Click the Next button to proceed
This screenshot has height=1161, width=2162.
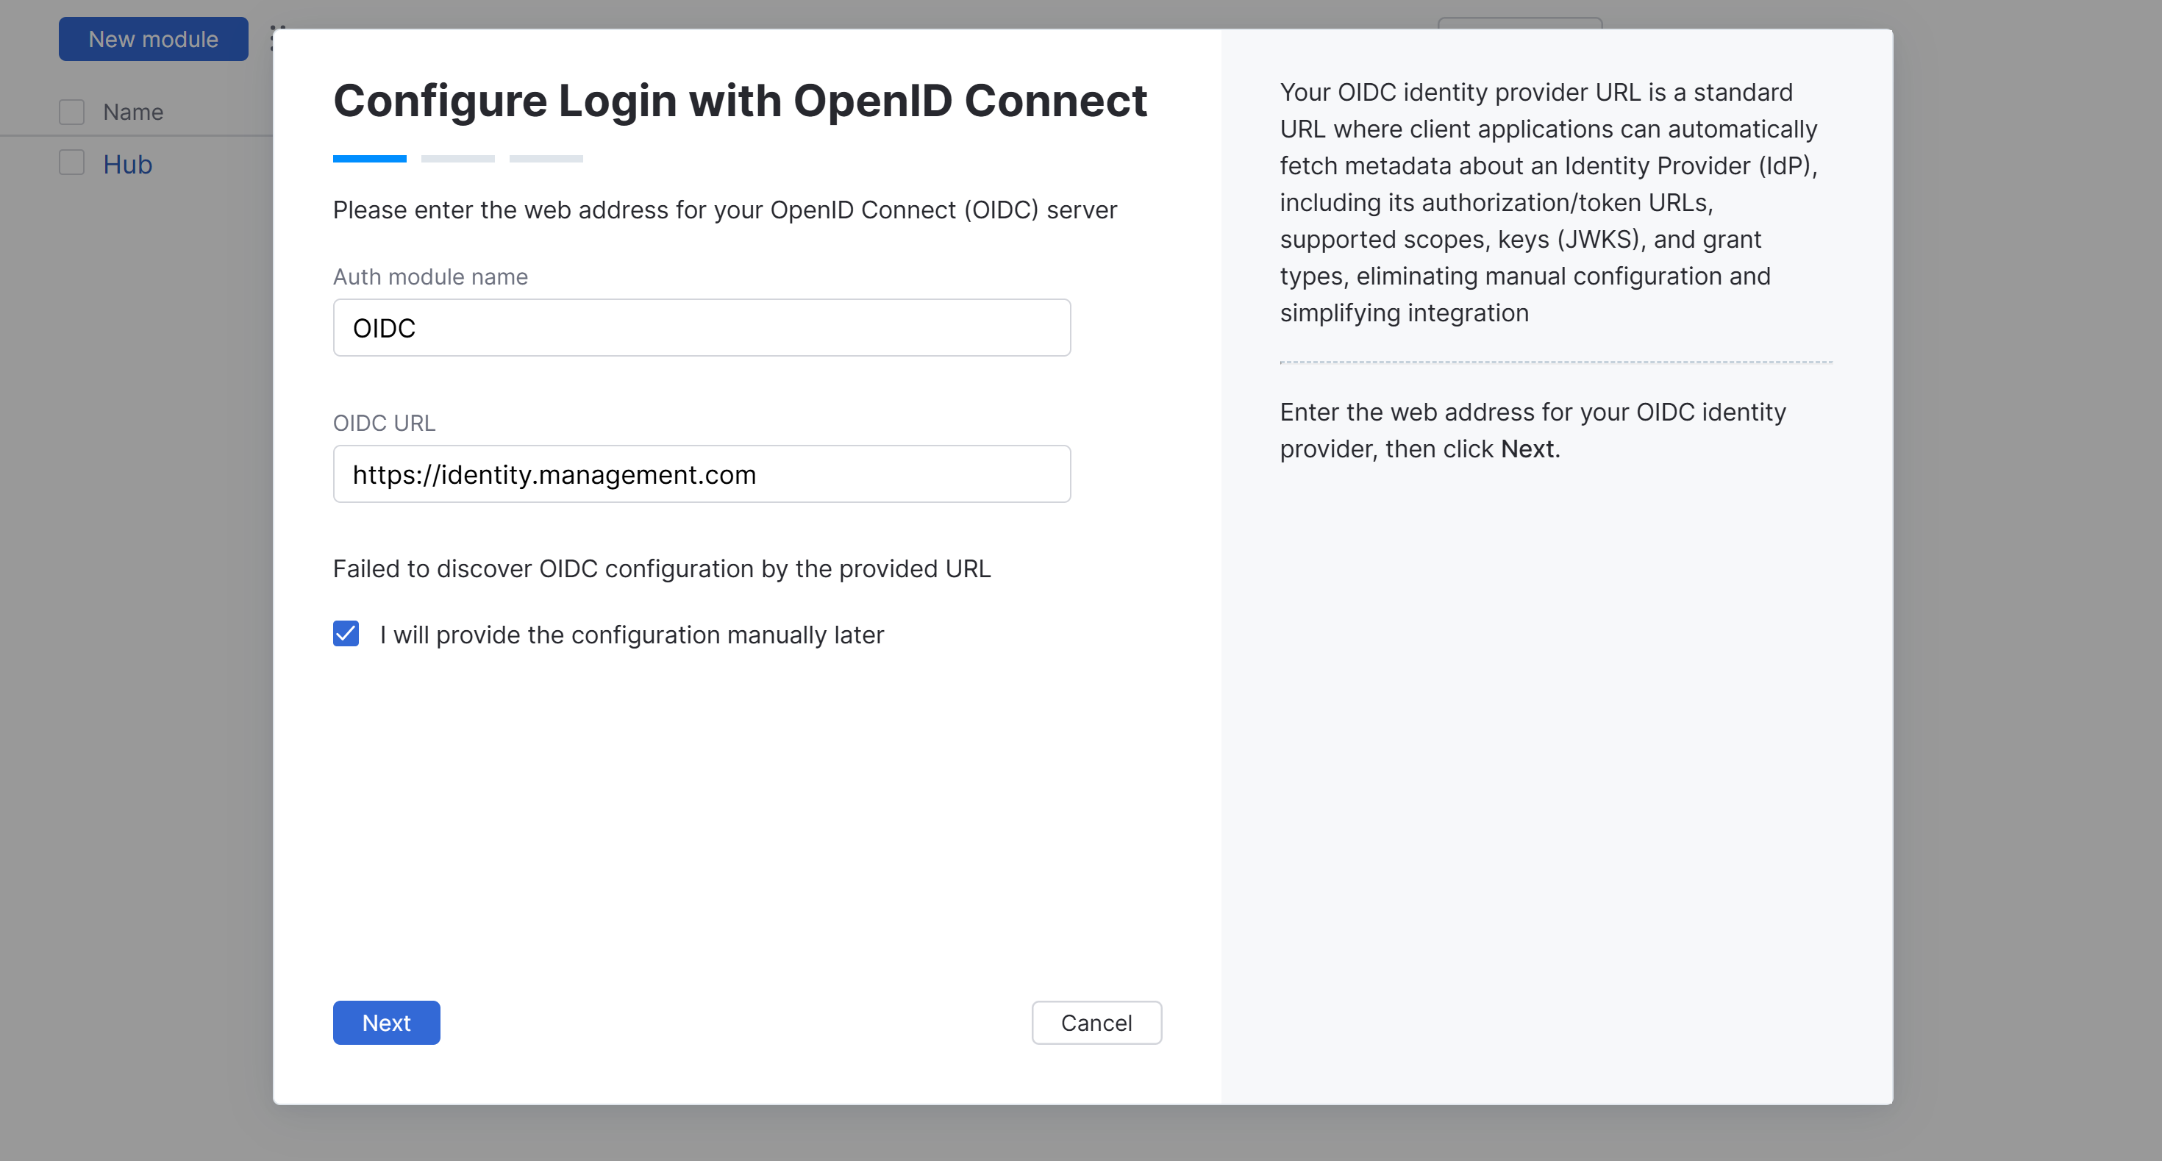[386, 1023]
